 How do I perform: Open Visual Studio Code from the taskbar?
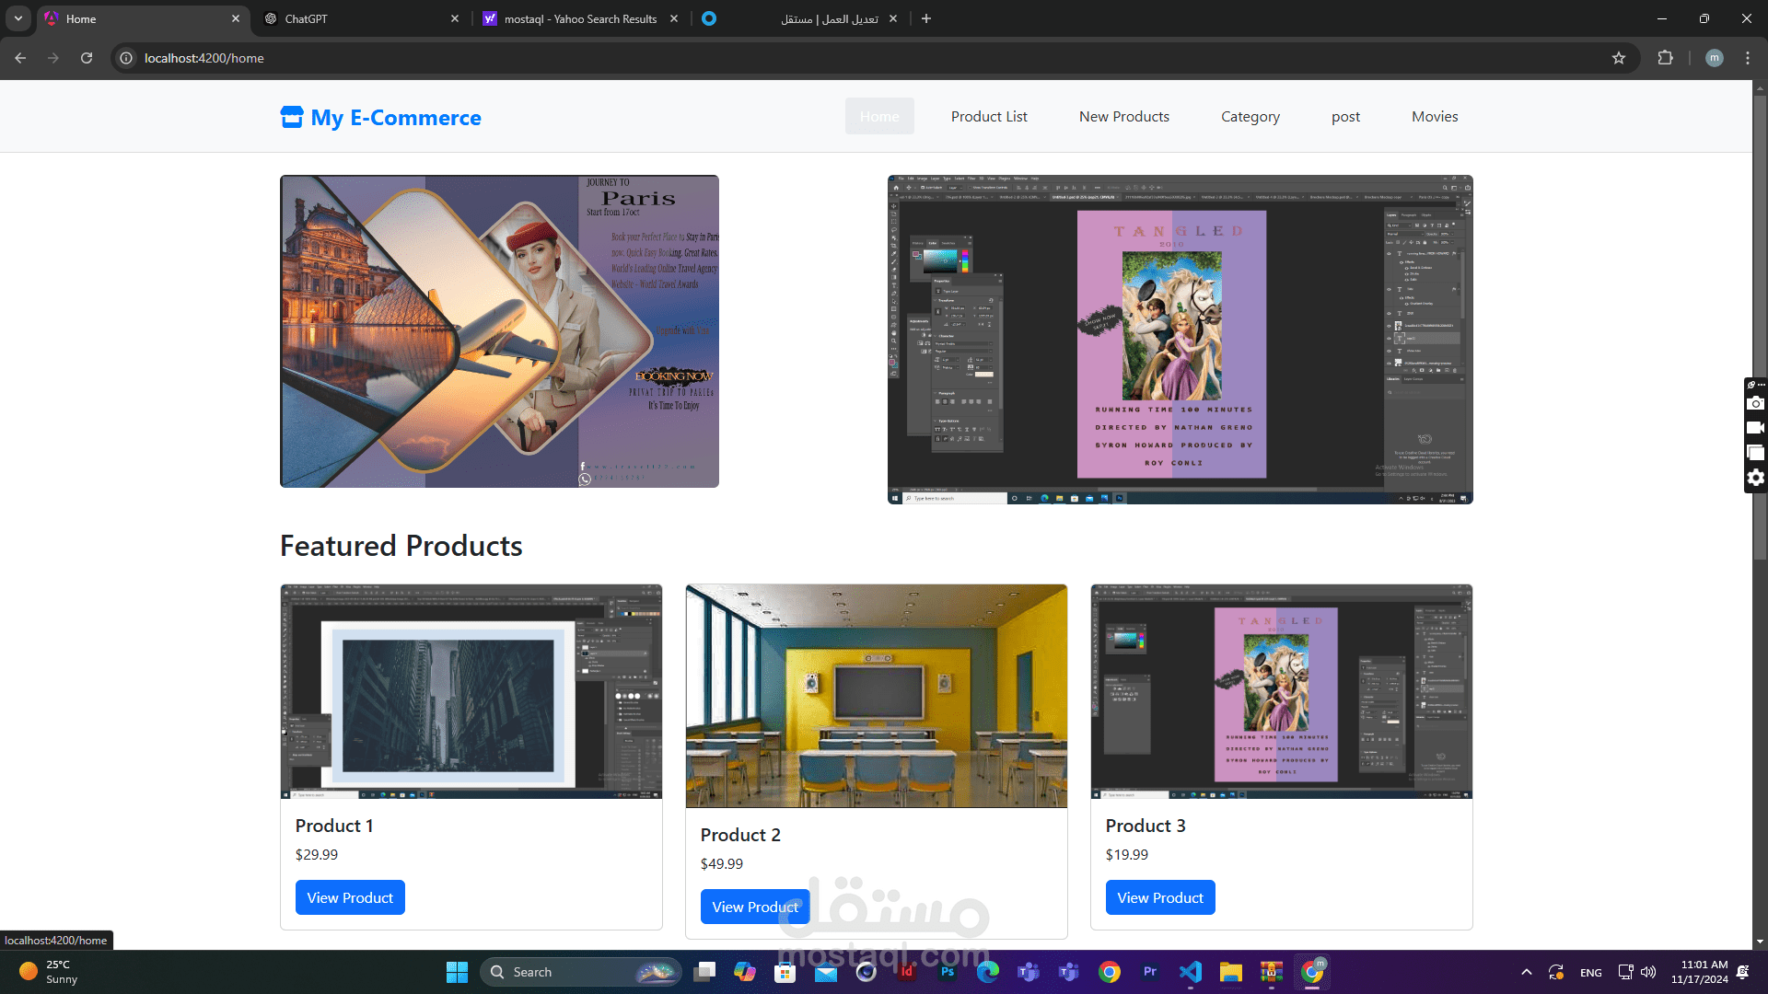click(1191, 972)
